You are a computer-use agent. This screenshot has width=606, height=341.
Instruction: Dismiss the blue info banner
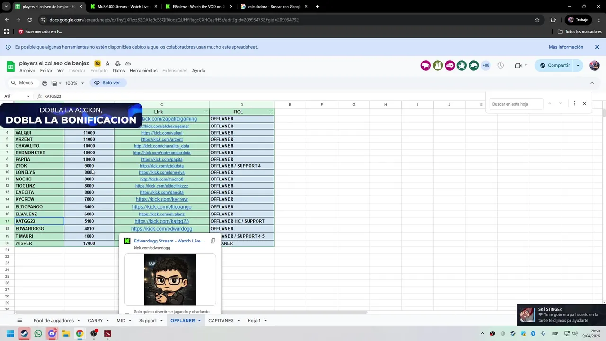[x=597, y=47]
